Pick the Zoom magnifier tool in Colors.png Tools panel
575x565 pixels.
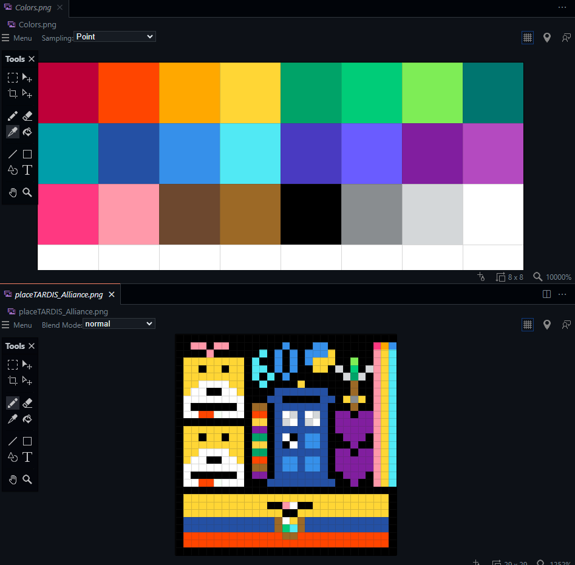click(27, 192)
